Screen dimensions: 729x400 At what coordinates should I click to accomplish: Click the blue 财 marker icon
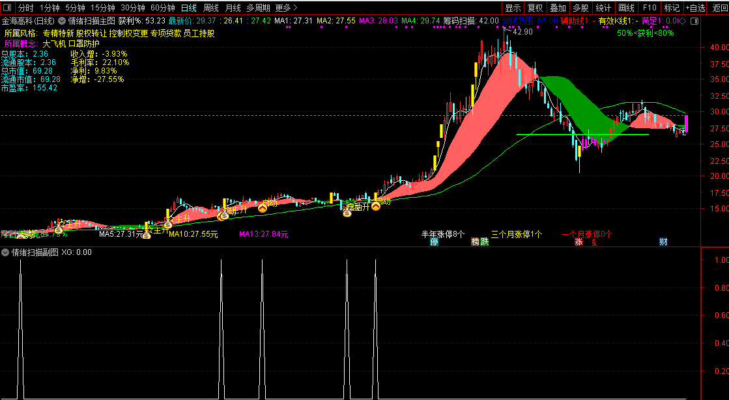[663, 242]
